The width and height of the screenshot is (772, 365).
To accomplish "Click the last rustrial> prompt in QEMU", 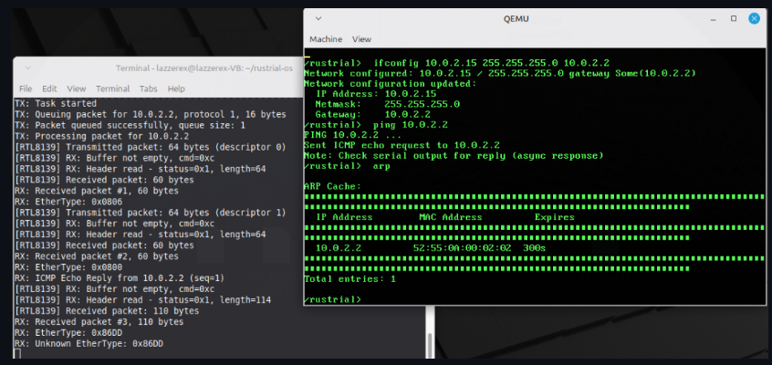I will click(333, 299).
